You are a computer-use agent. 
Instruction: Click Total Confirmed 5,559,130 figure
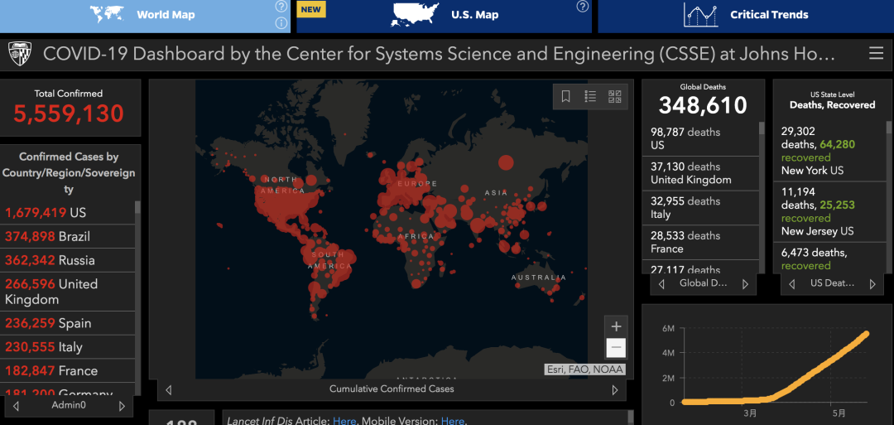[x=69, y=113]
